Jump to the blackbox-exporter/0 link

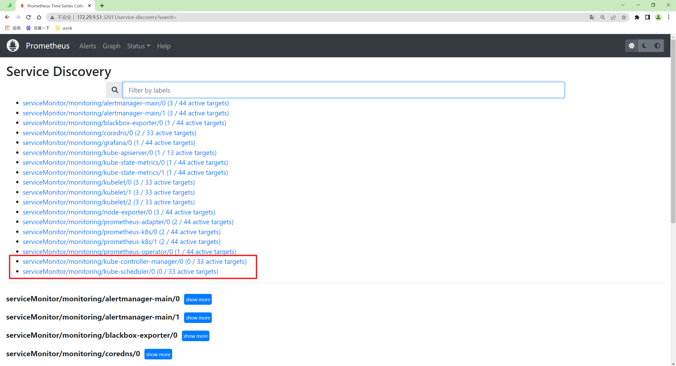coord(124,123)
